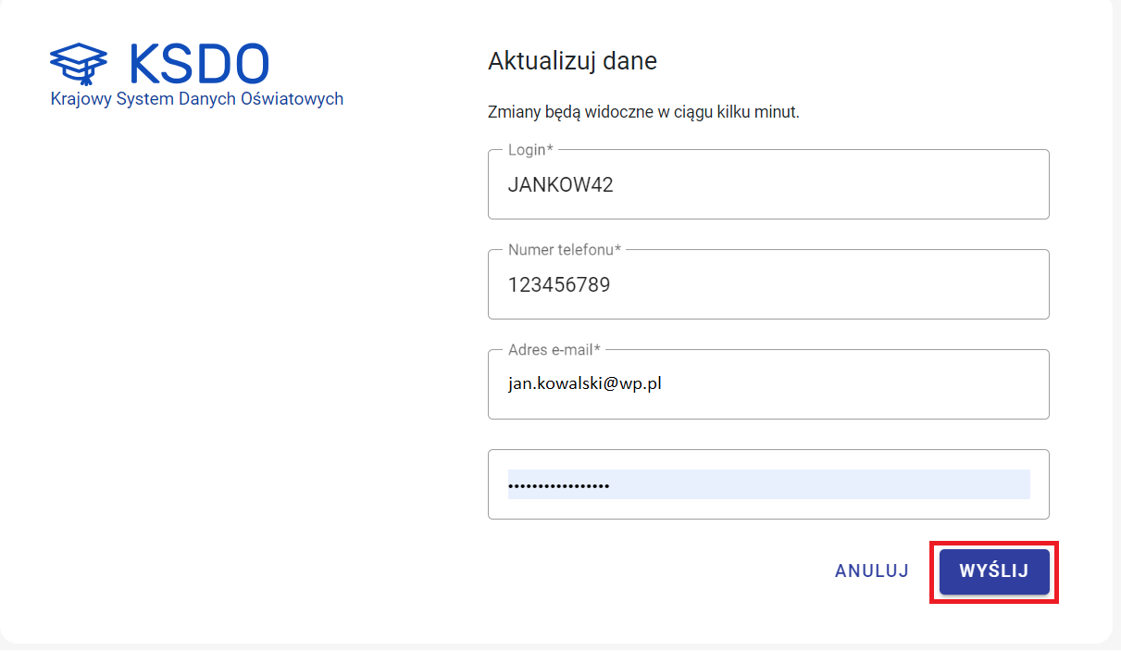The width and height of the screenshot is (1121, 652).
Task: Focus the Adres e-mail input field
Action: point(768,383)
